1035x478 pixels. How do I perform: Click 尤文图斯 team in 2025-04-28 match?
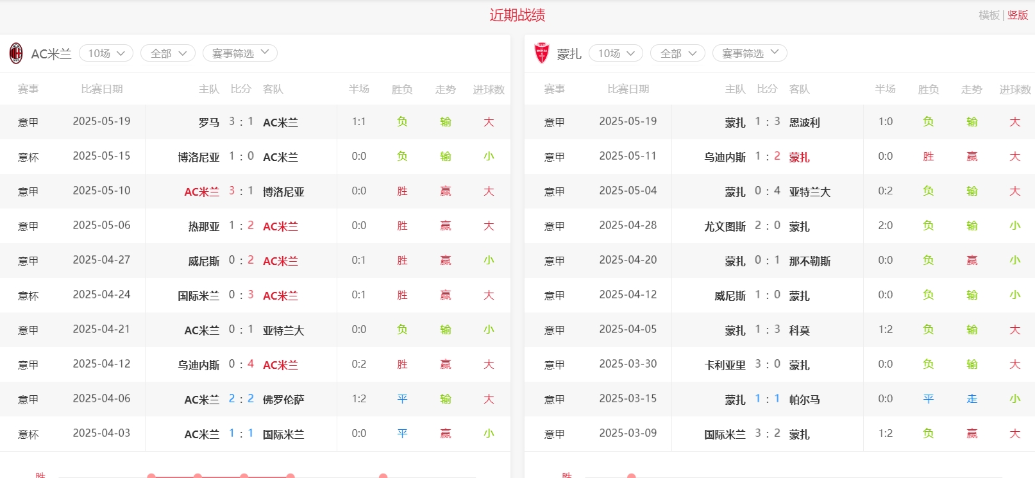pyautogui.click(x=725, y=226)
